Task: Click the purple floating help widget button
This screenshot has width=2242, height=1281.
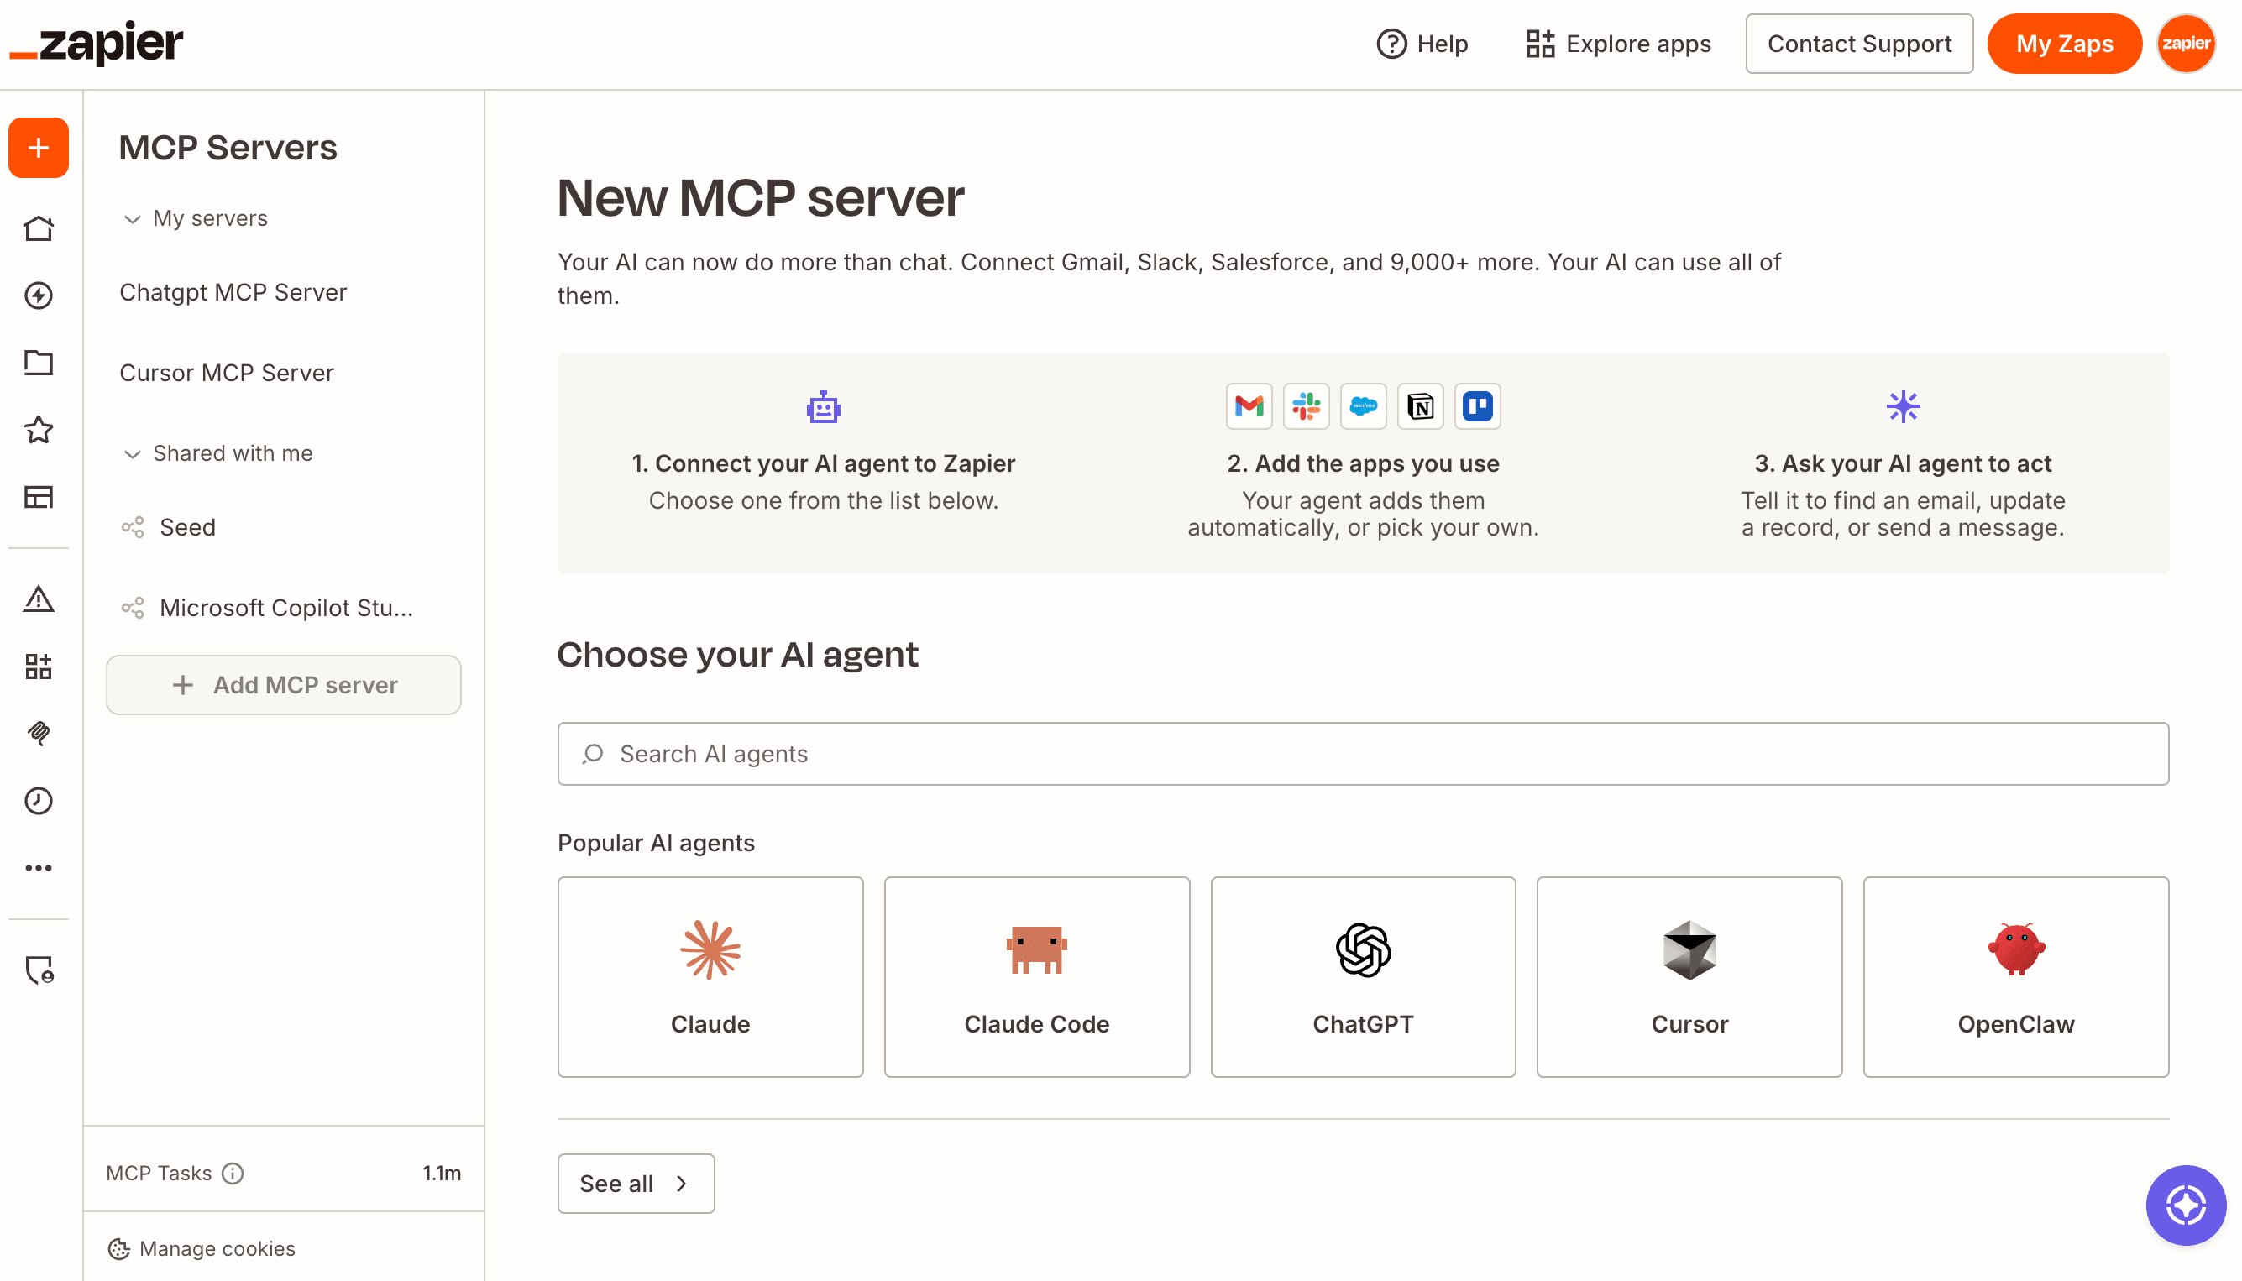Action: point(2186,1205)
